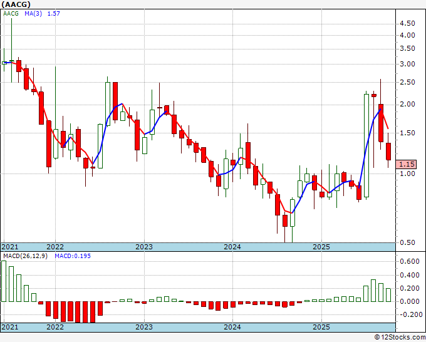Image resolution: width=426 pixels, height=342 pixels.
Task: Select the 2024 marker on price timeline
Action: tap(232, 247)
